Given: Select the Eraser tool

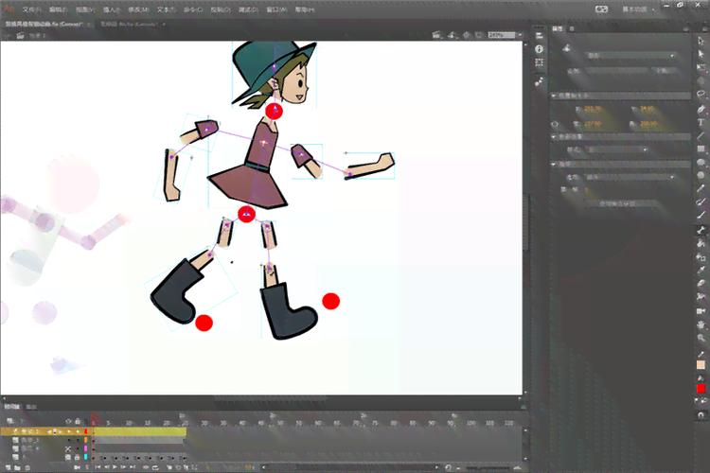Looking at the screenshot, I should 701,284.
